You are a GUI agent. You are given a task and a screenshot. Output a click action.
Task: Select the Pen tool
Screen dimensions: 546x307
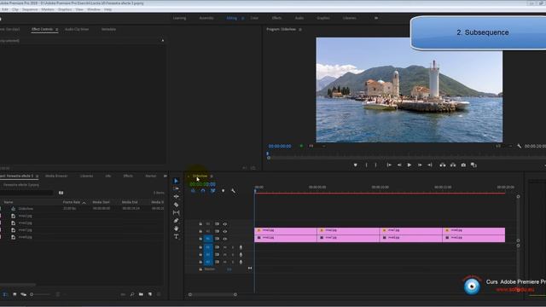[177, 221]
